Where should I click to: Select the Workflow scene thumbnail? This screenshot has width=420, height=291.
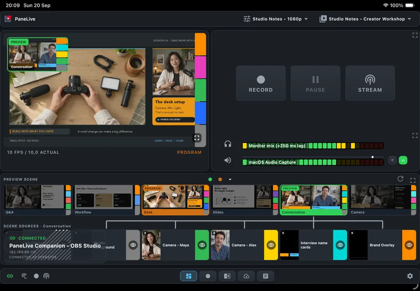pyautogui.click(x=107, y=200)
